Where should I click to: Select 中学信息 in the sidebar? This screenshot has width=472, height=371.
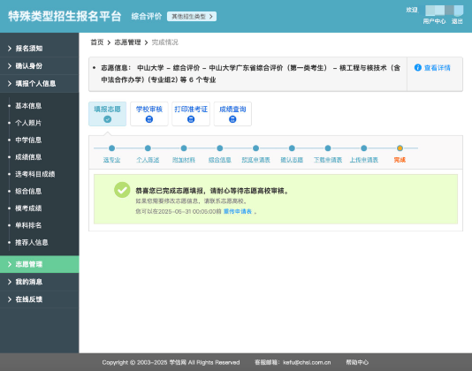28,140
